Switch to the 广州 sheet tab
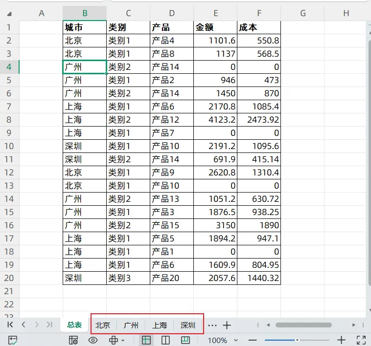371x346 pixels. [131, 325]
